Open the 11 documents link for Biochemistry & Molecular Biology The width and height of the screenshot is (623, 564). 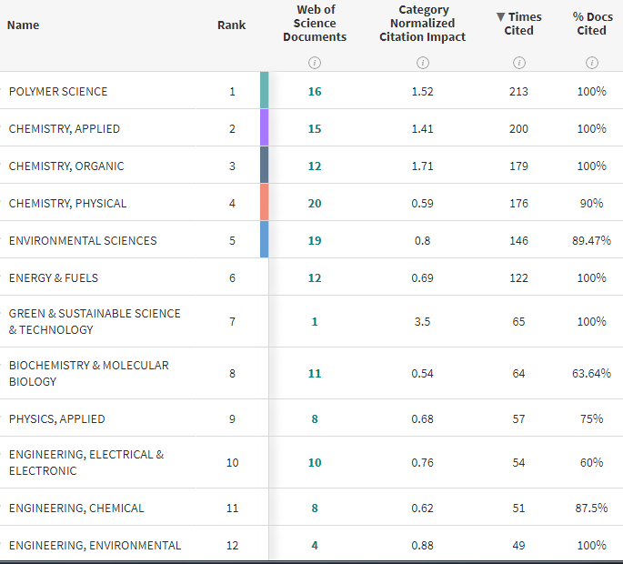(315, 373)
